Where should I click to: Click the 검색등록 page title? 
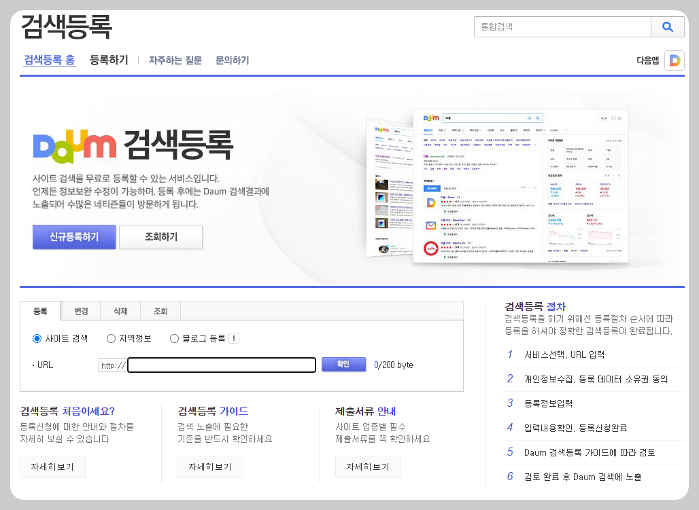(67, 26)
